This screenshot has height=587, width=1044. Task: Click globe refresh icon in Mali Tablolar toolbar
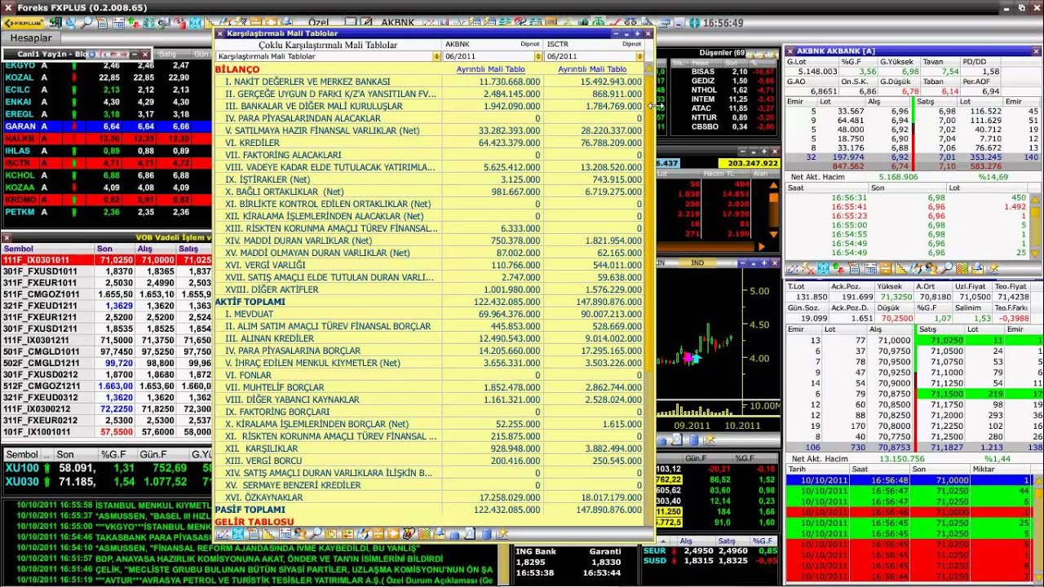point(363,534)
